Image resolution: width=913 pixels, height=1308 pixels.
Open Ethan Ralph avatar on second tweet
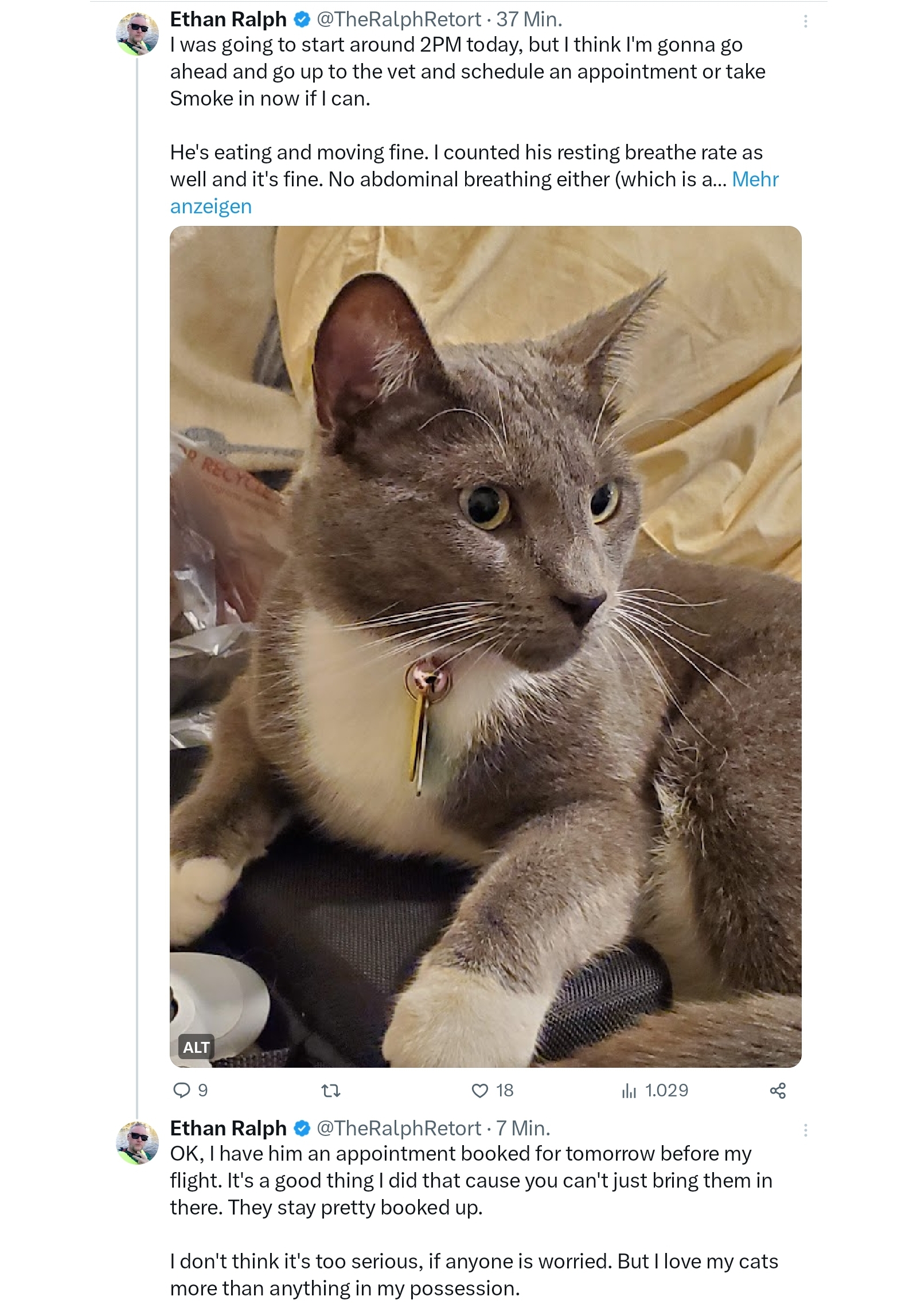click(138, 1142)
